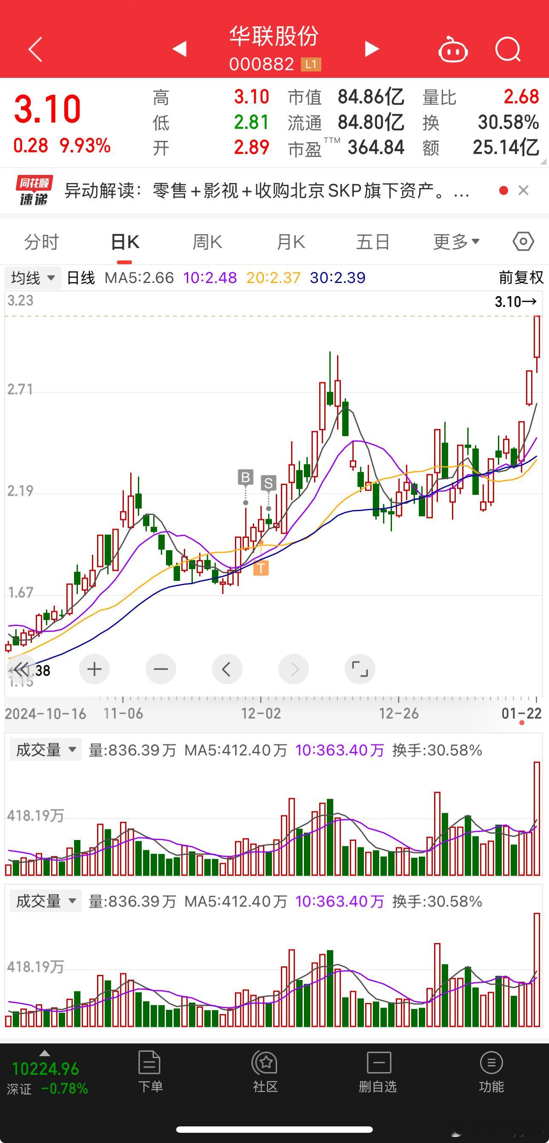Tap the B buy marker on chart
The width and height of the screenshot is (549, 1143).
pos(246,477)
